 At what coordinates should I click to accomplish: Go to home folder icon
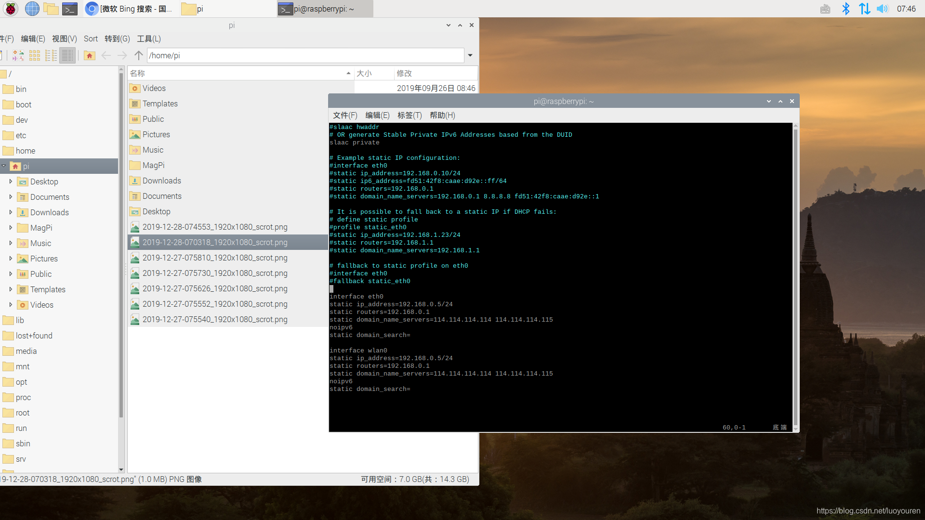coord(90,55)
